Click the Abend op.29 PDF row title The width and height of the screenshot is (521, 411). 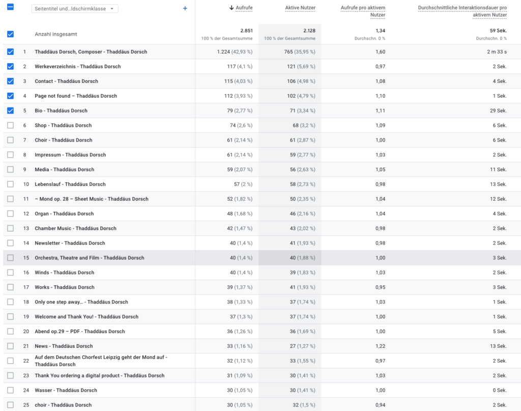(79, 332)
